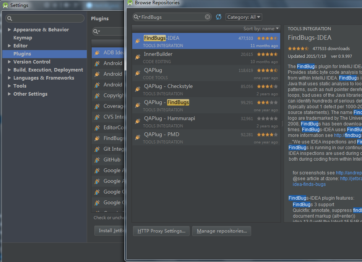Open the http://andrep screenshots link

(349, 173)
